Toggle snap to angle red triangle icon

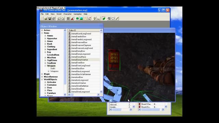pos(72,18)
